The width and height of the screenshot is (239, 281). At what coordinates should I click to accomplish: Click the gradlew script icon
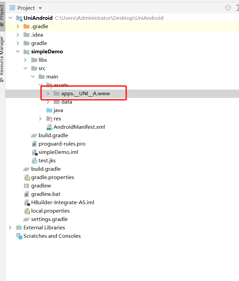(x=26, y=186)
